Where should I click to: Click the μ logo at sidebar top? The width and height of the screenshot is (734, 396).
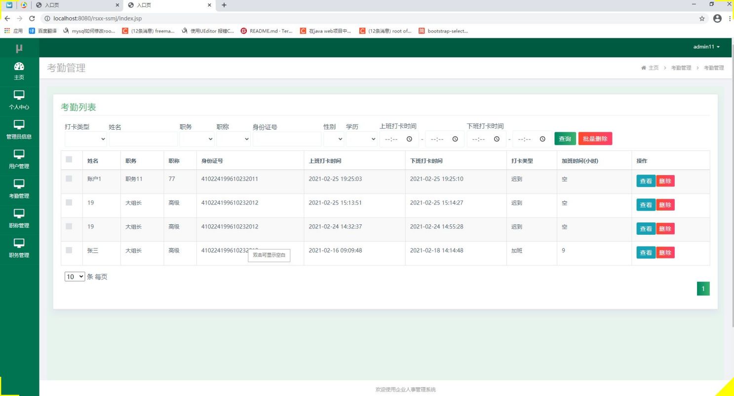(19, 48)
